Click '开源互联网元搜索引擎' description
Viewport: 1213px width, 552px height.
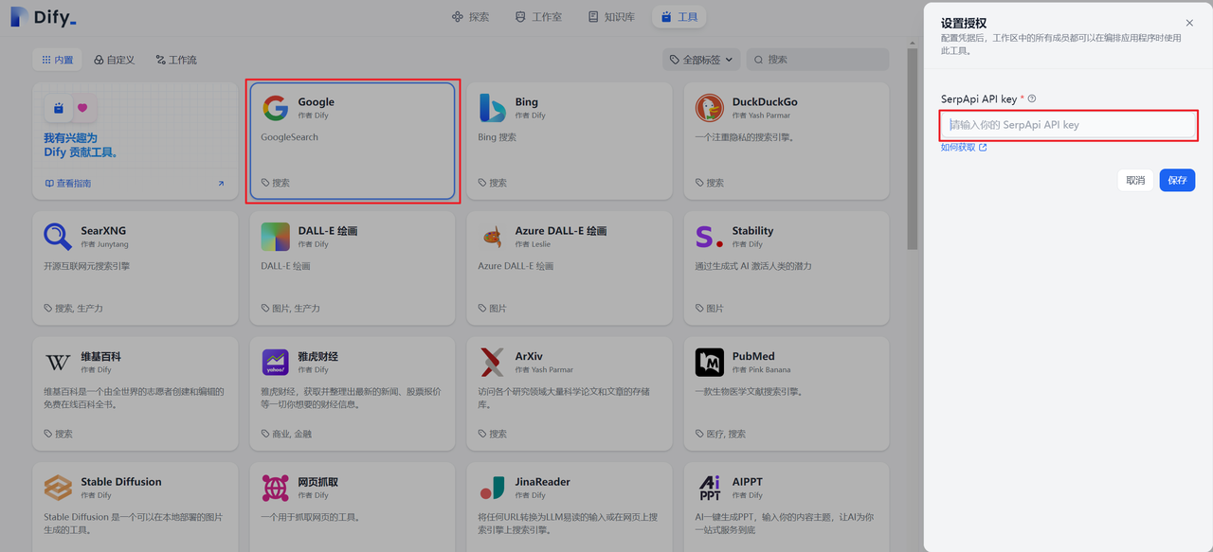point(86,266)
